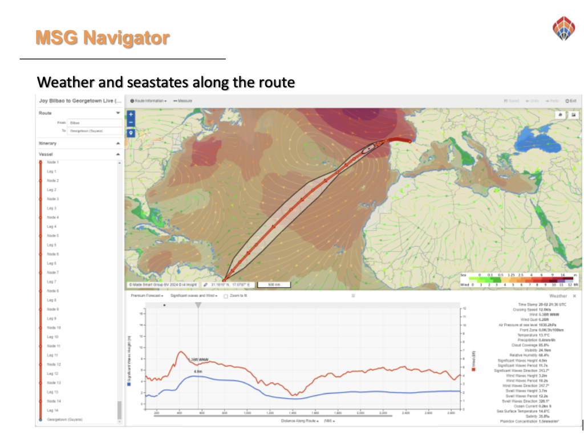This screenshot has height=437, width=584.
Task: Click the blue Significant Waves Height legend square
Action: [129, 385]
